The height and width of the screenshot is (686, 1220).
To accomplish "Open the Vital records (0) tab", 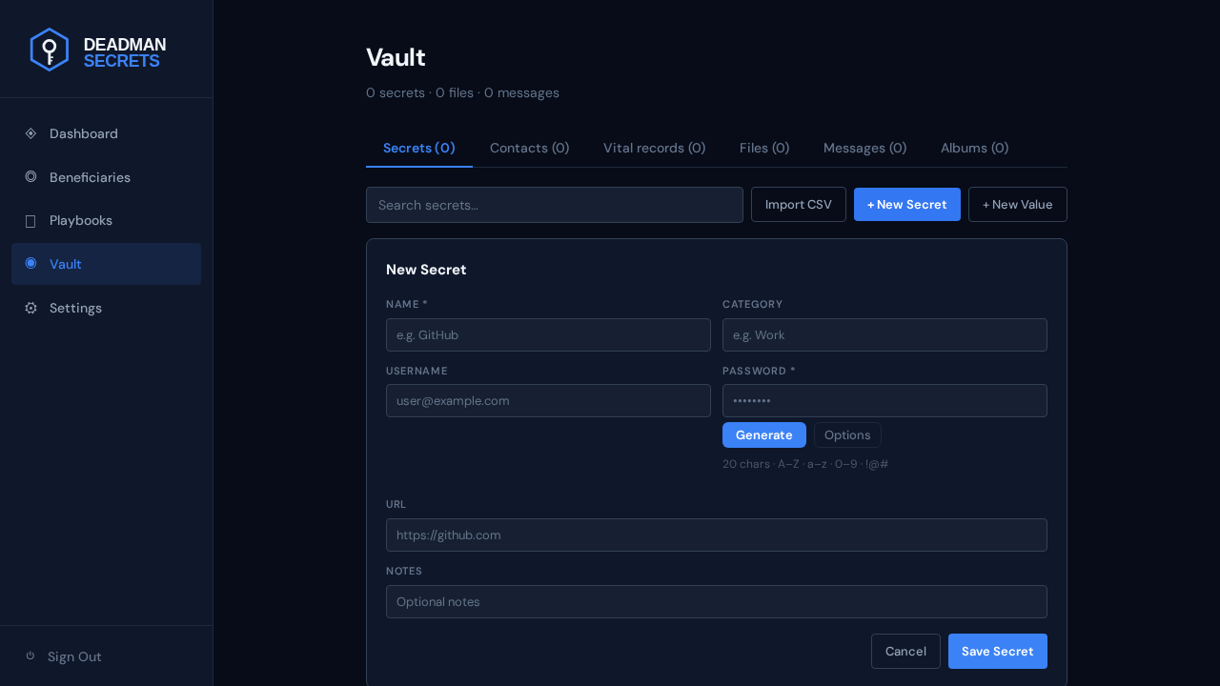I will (654, 148).
